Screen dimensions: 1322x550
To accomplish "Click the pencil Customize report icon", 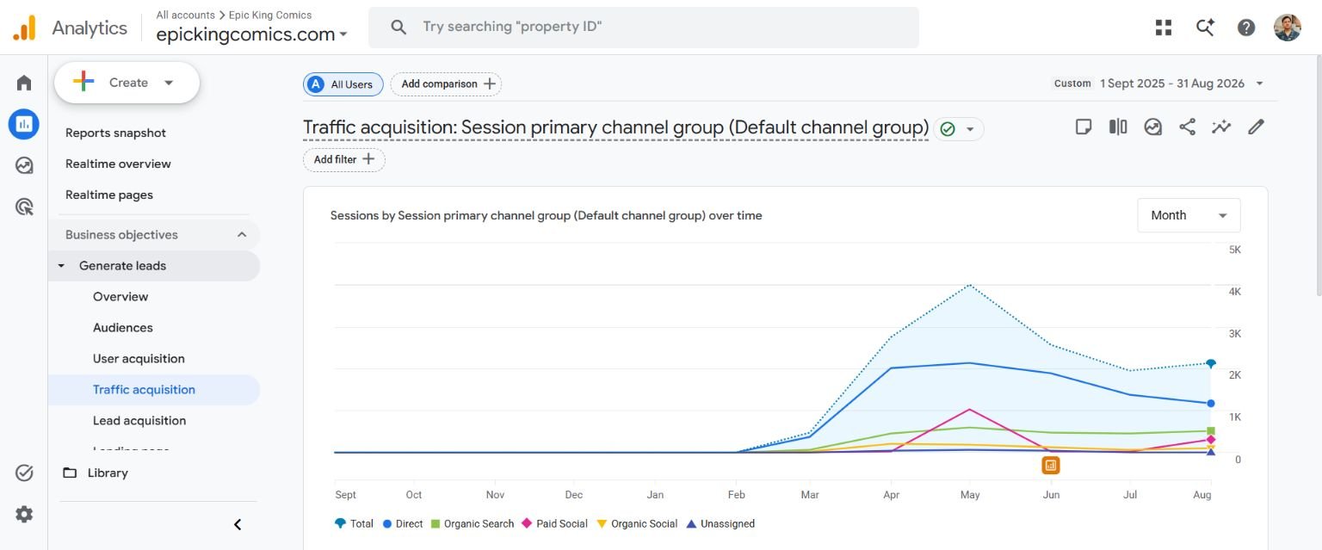I will point(1256,127).
